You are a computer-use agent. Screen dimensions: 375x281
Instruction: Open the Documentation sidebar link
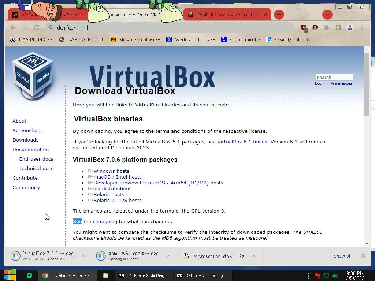pyautogui.click(x=31, y=149)
